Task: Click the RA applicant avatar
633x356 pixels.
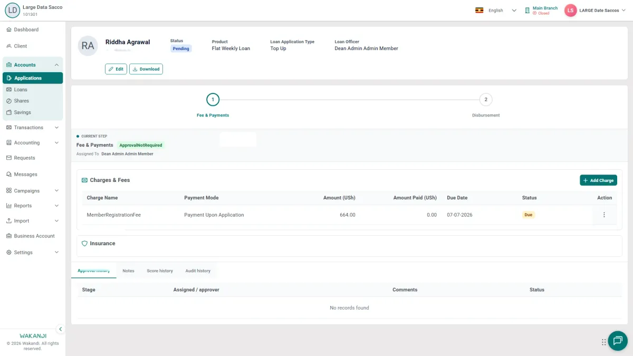Action: pyautogui.click(x=88, y=46)
